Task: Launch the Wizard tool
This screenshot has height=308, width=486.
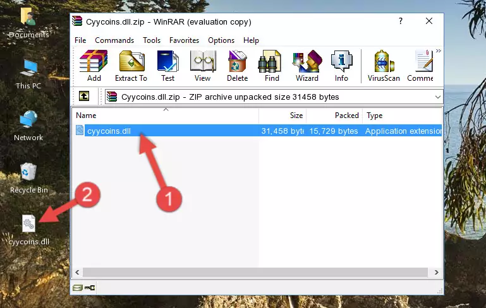Action: pos(307,66)
